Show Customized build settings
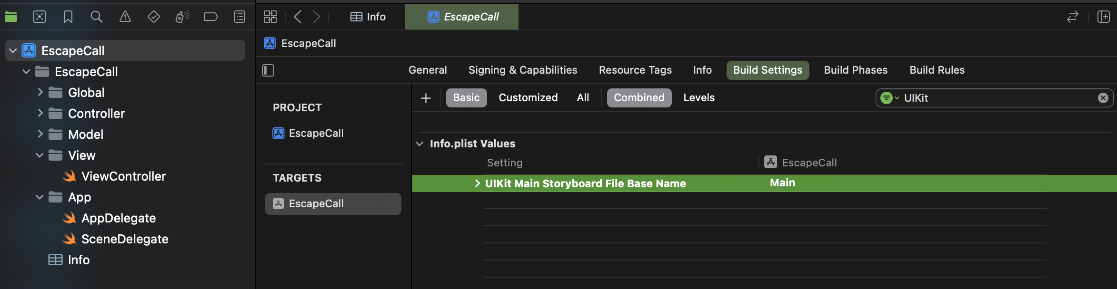1117x289 pixels. point(528,98)
